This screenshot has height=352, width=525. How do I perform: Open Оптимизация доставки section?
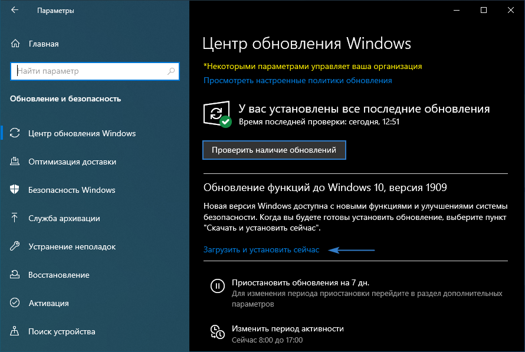(73, 162)
